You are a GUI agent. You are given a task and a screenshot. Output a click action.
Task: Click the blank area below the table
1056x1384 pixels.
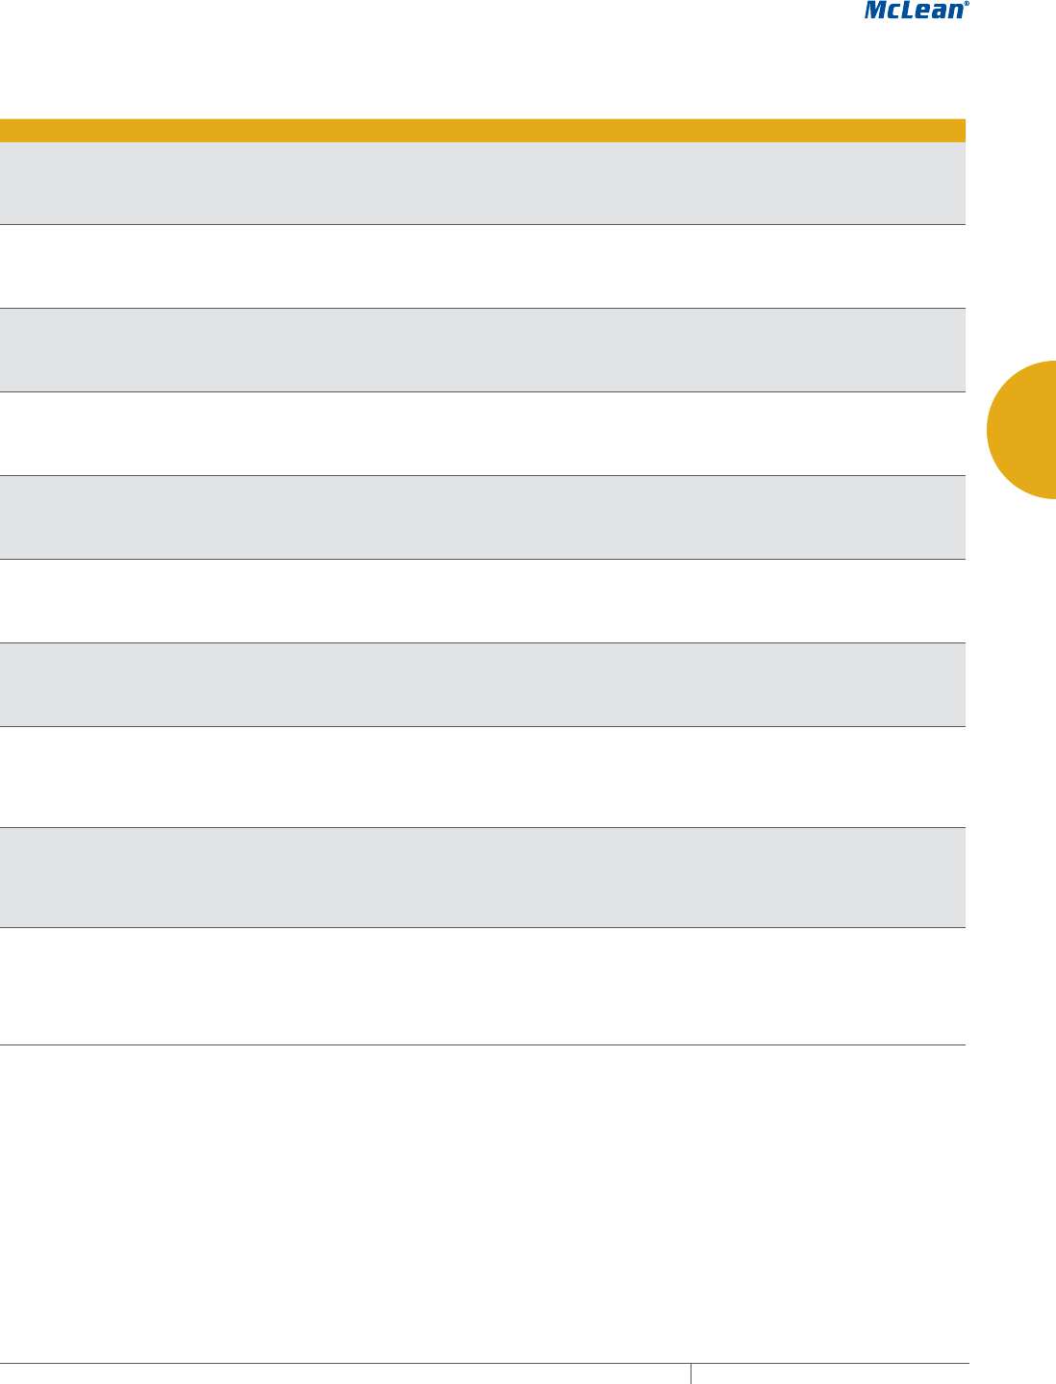pyautogui.click(x=483, y=1202)
